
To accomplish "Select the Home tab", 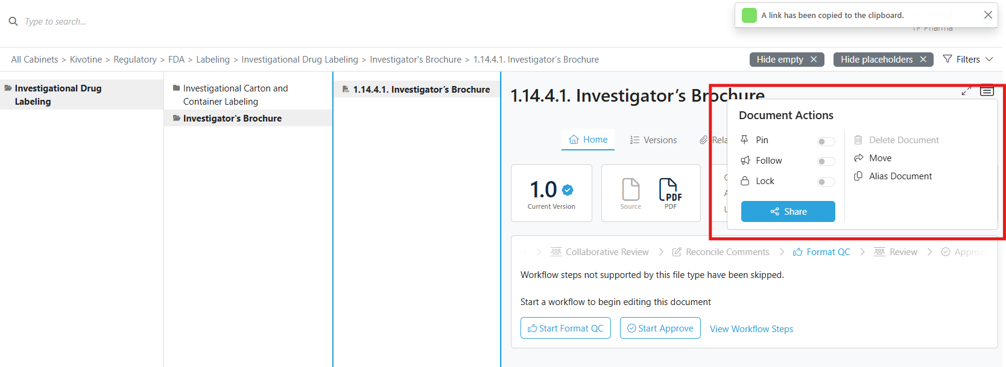I will pos(589,140).
